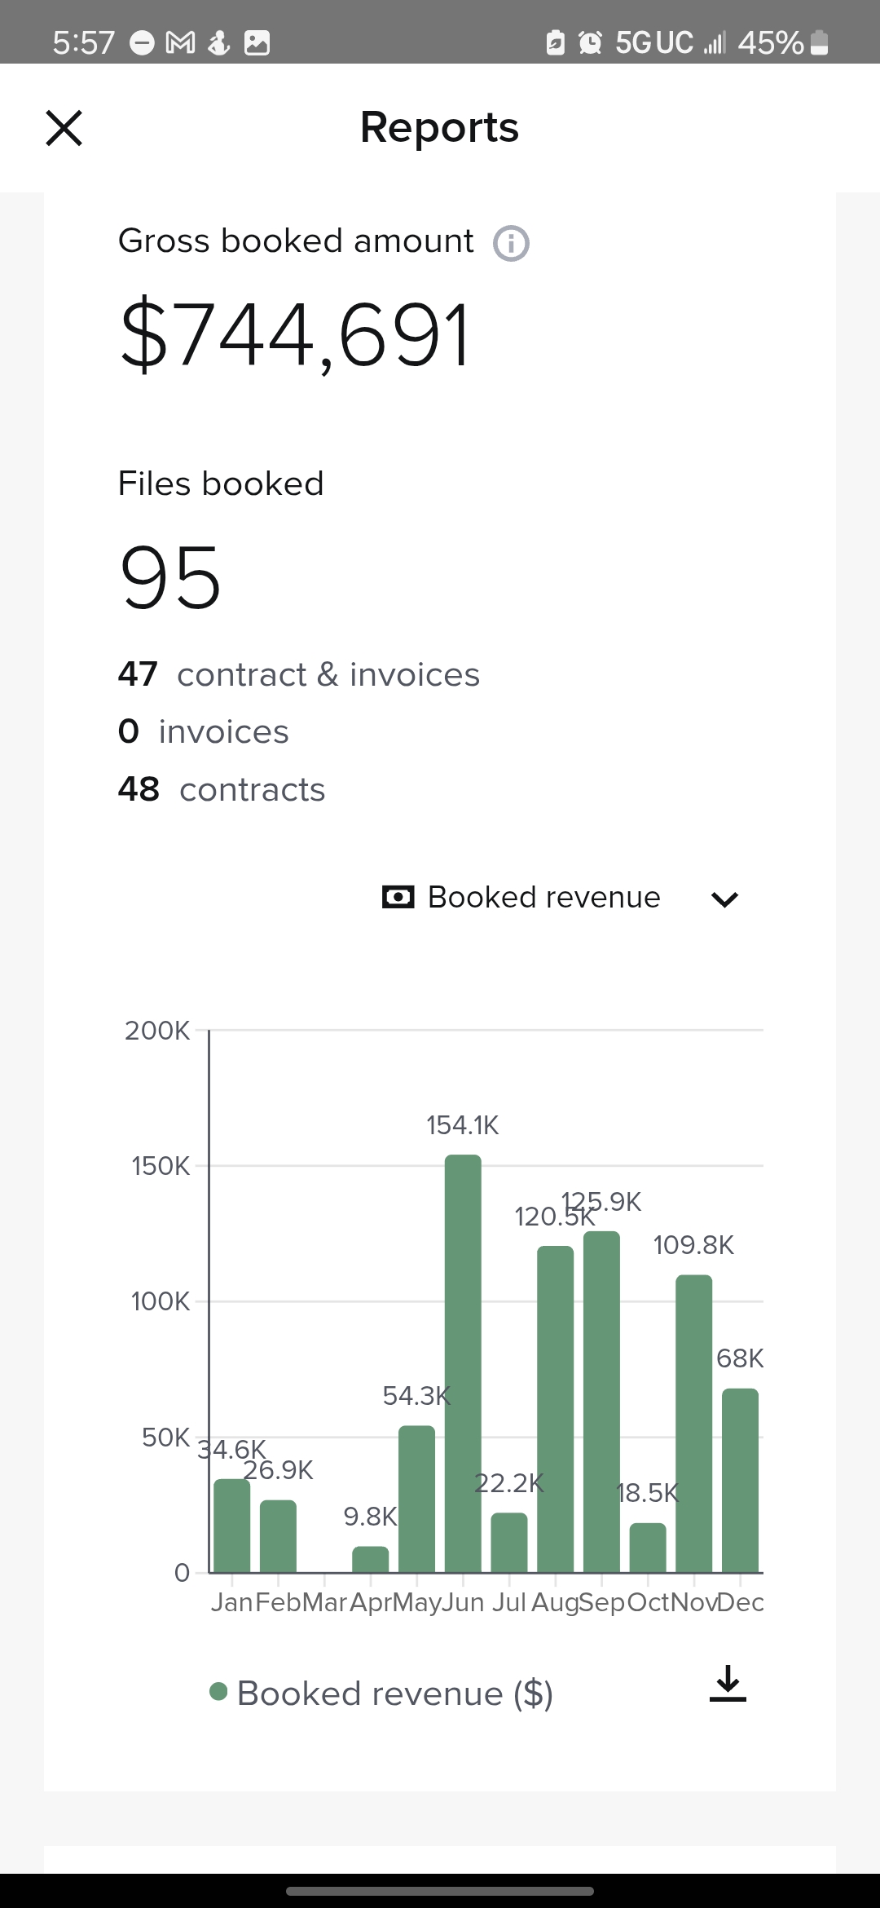Tap the alarm clock icon in status bar
Viewport: 880px width, 1908px height.
[x=590, y=42]
